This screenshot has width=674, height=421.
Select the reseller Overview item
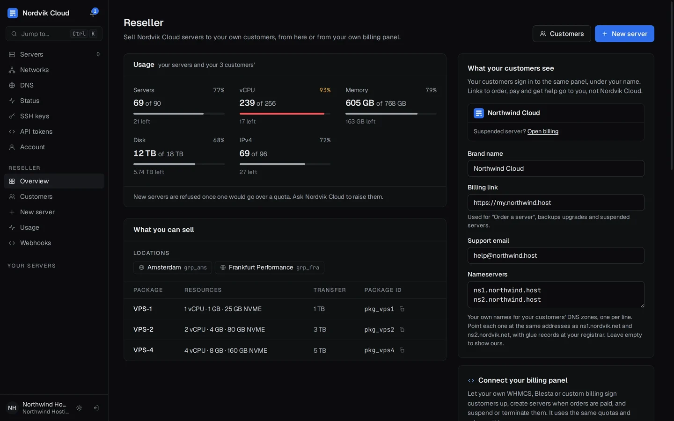[x=54, y=181]
